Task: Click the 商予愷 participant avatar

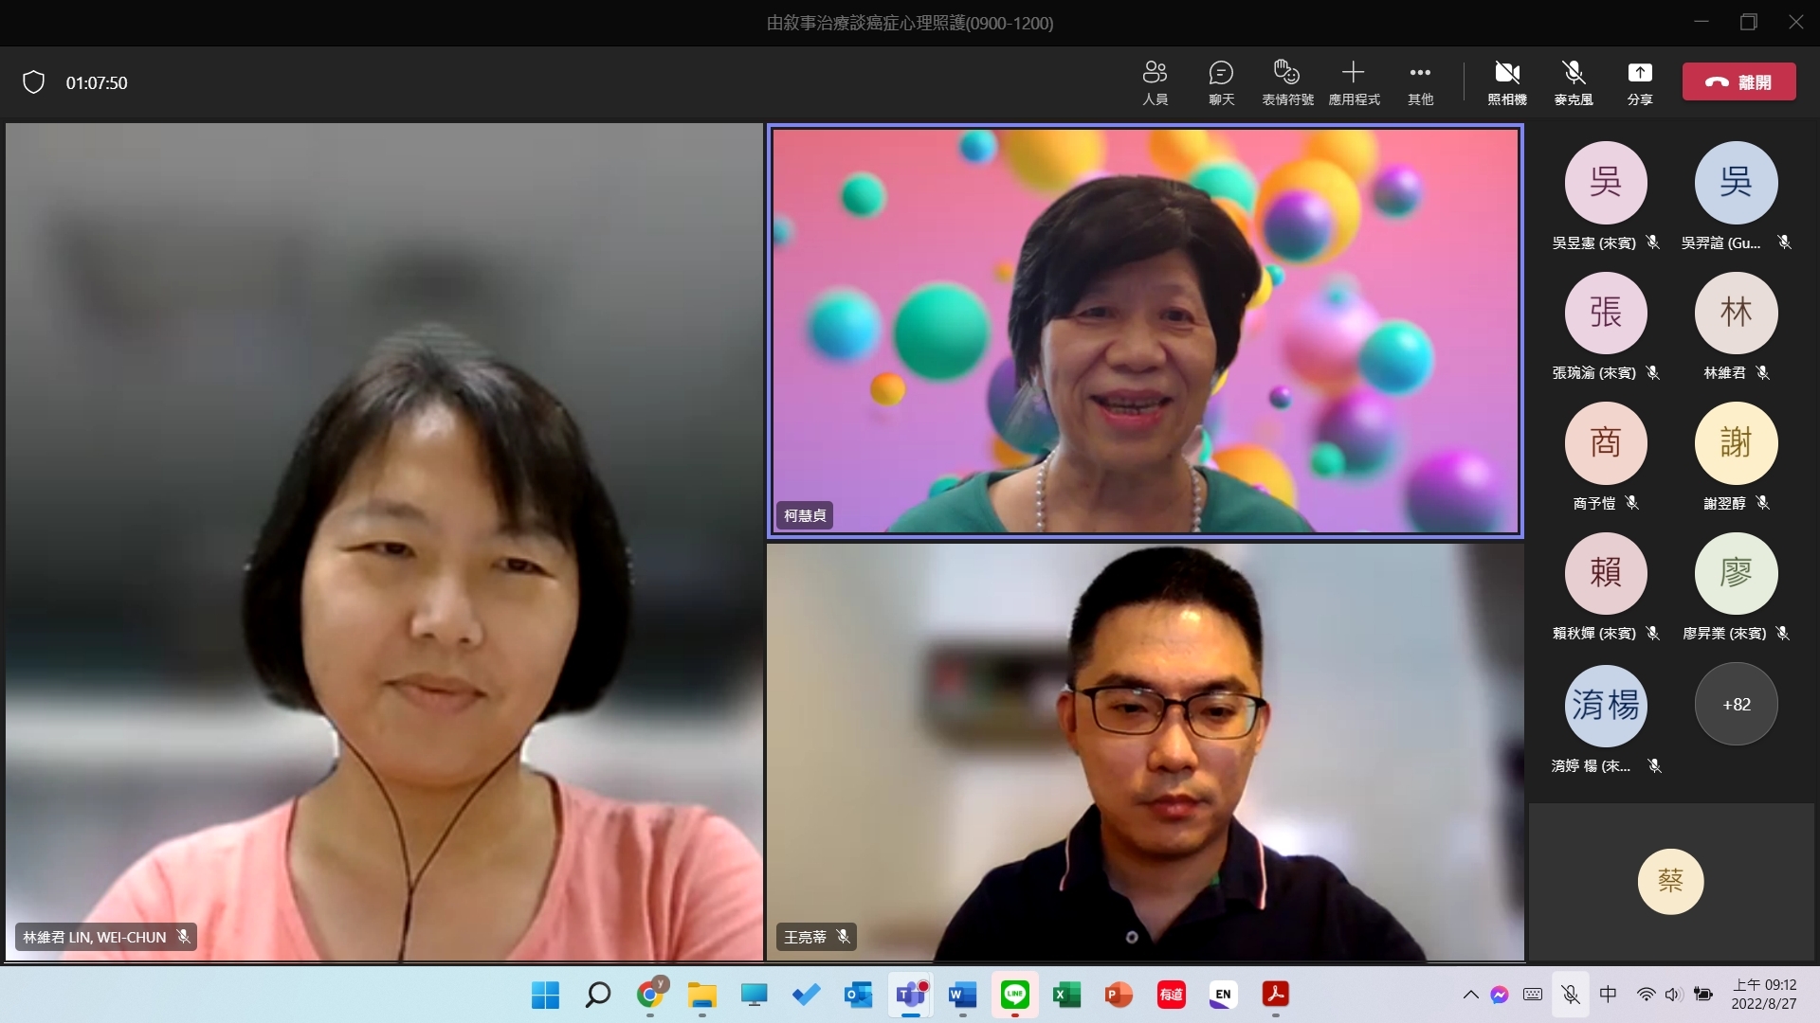Action: 1606,442
